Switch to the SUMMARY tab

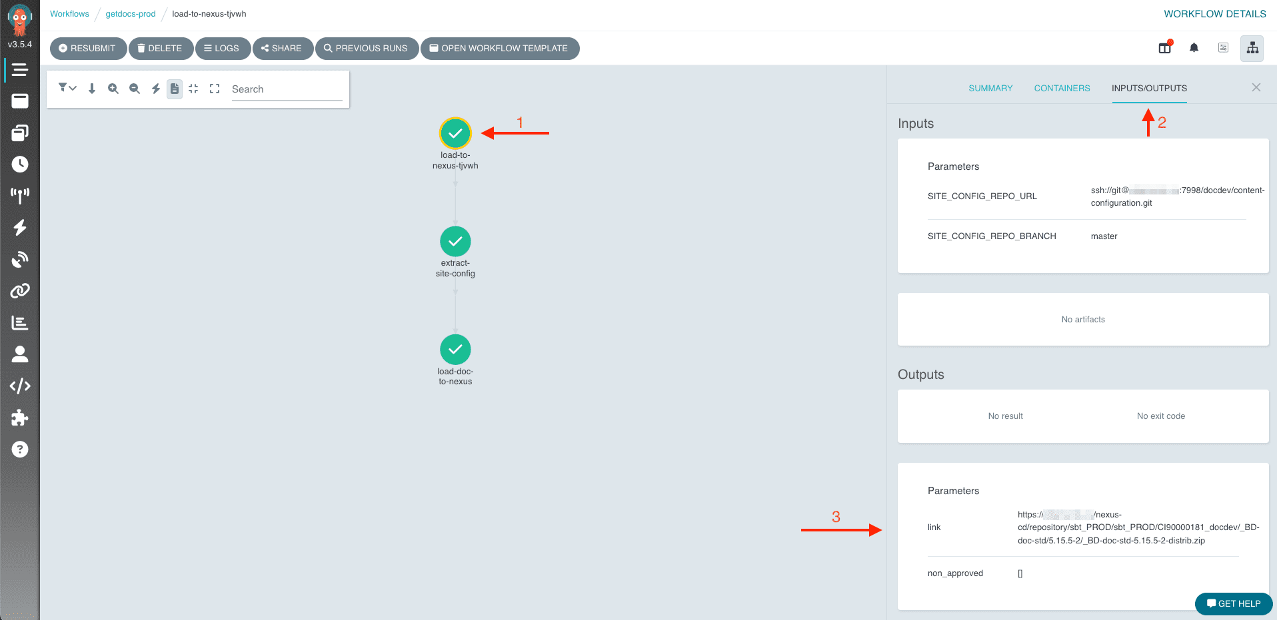[x=990, y=89]
